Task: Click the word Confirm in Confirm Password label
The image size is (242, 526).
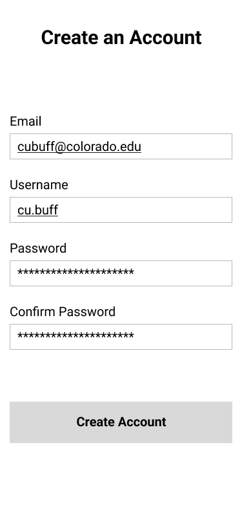Action: tap(32, 312)
